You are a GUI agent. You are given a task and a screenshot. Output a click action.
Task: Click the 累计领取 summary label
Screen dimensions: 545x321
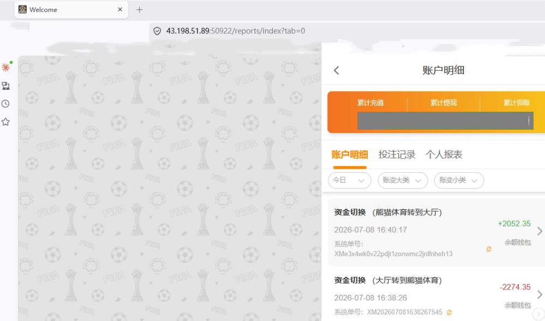tap(517, 103)
